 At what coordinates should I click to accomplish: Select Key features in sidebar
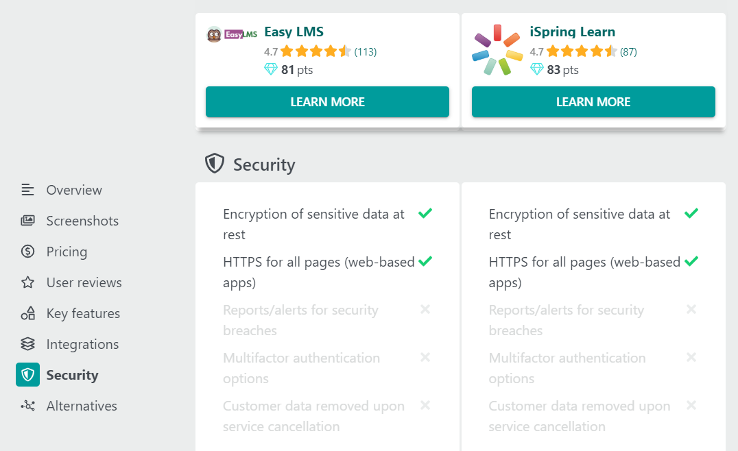tap(83, 313)
